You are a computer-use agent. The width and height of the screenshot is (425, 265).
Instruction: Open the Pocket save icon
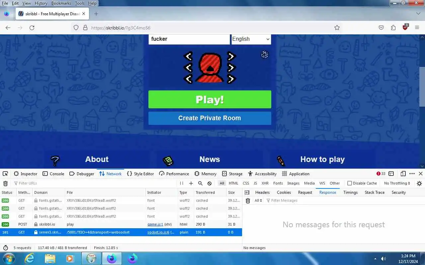(381, 28)
